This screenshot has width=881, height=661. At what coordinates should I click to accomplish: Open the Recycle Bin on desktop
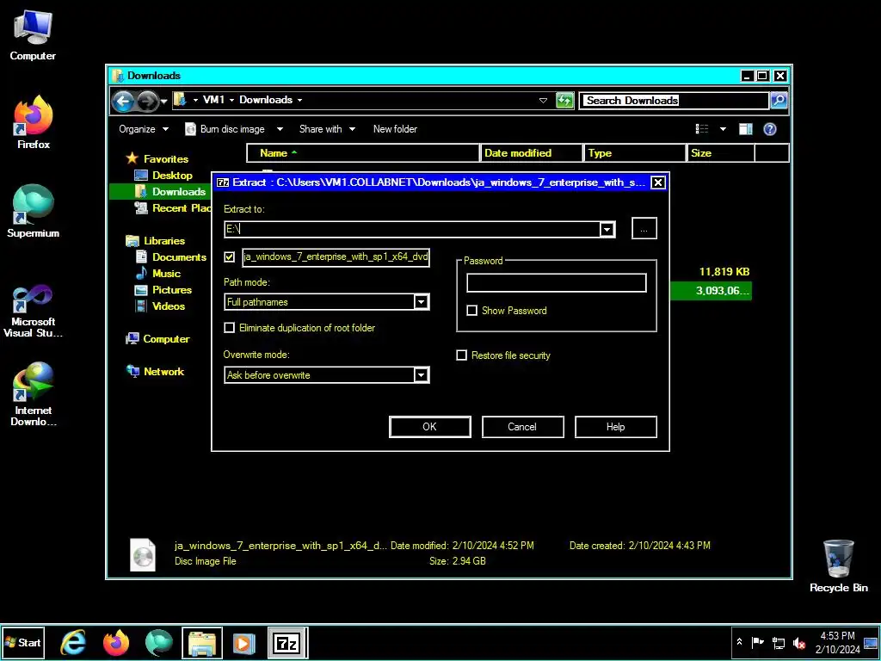pyautogui.click(x=838, y=566)
